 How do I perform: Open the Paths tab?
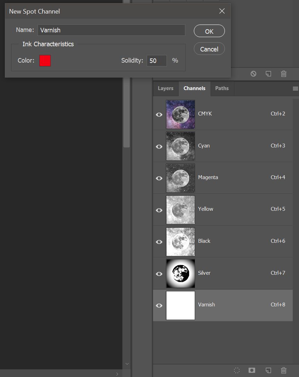(x=222, y=88)
